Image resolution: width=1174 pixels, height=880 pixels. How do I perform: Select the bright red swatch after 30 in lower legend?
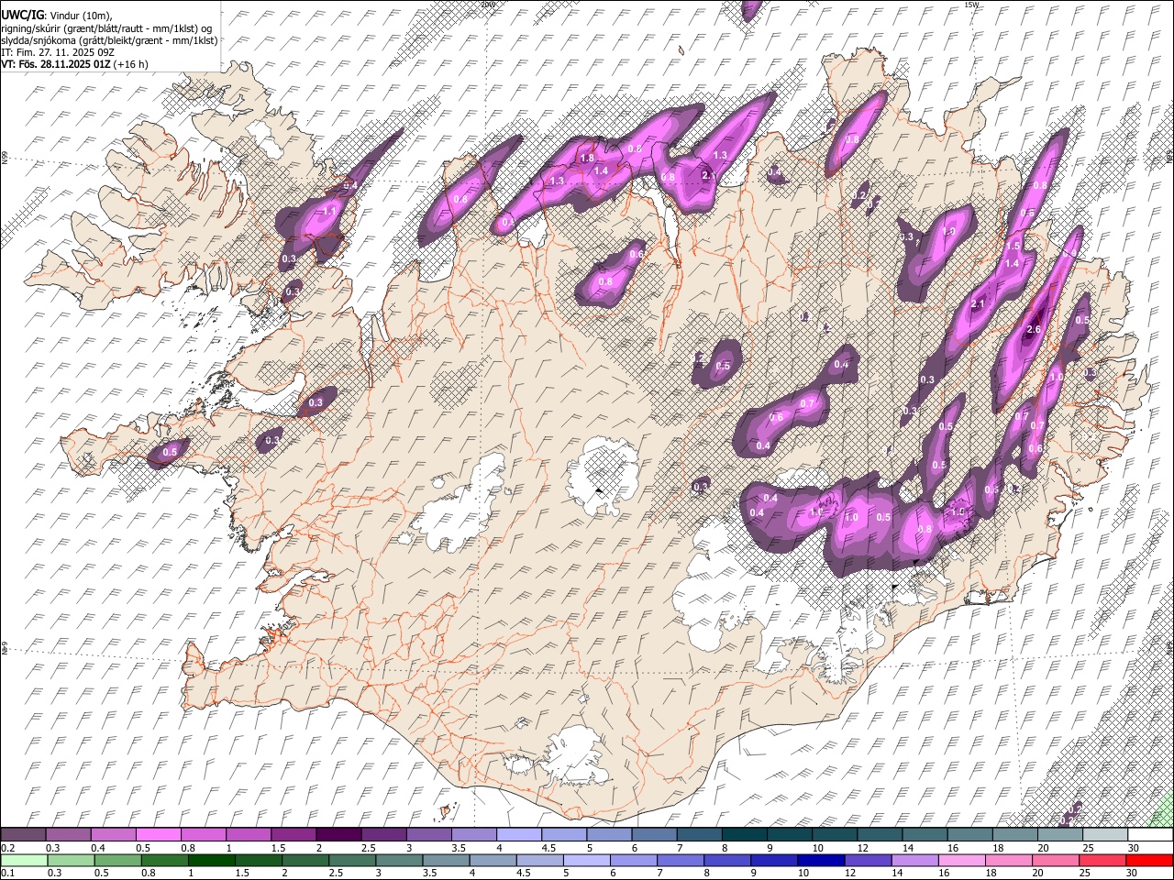pyautogui.click(x=1148, y=860)
